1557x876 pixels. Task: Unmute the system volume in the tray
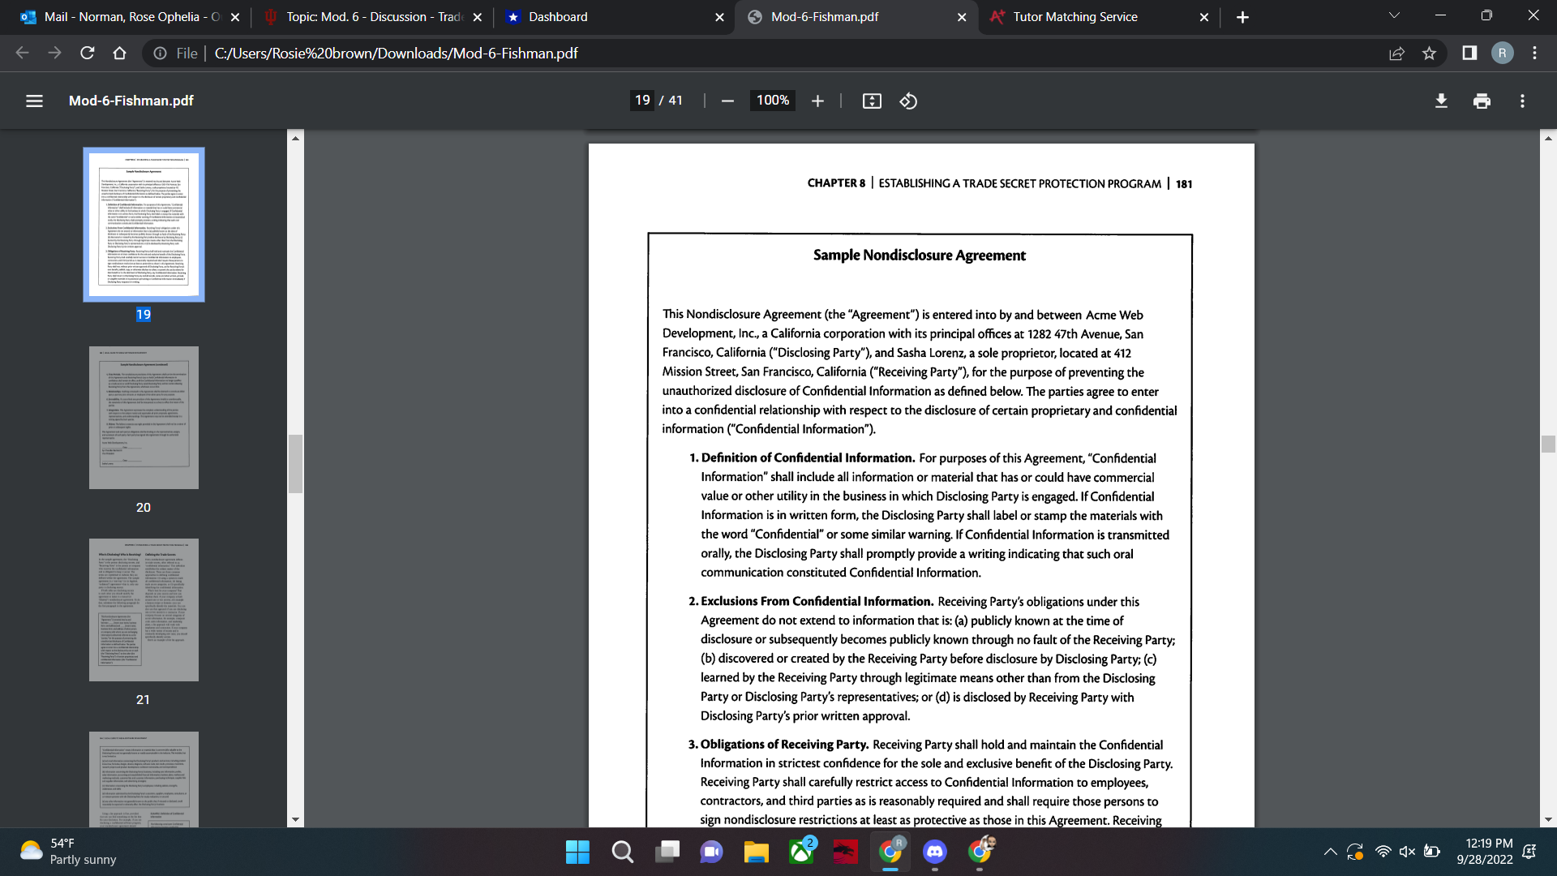pyautogui.click(x=1406, y=852)
